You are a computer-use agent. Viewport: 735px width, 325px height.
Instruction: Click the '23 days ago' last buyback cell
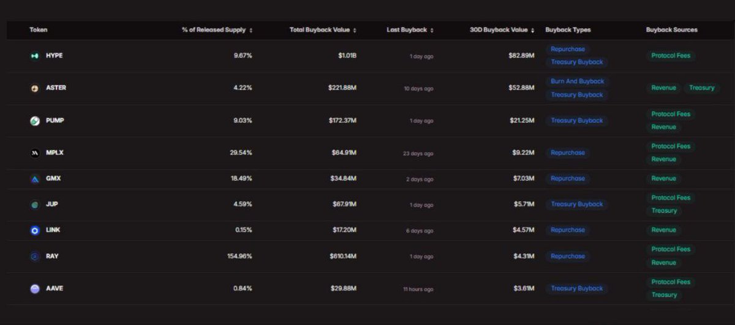point(418,153)
